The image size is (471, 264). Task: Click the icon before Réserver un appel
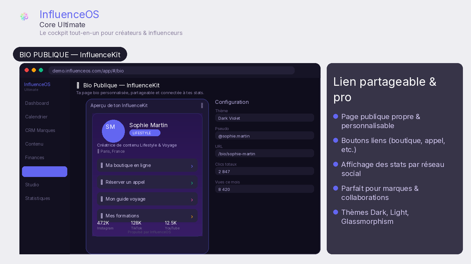[x=102, y=182]
